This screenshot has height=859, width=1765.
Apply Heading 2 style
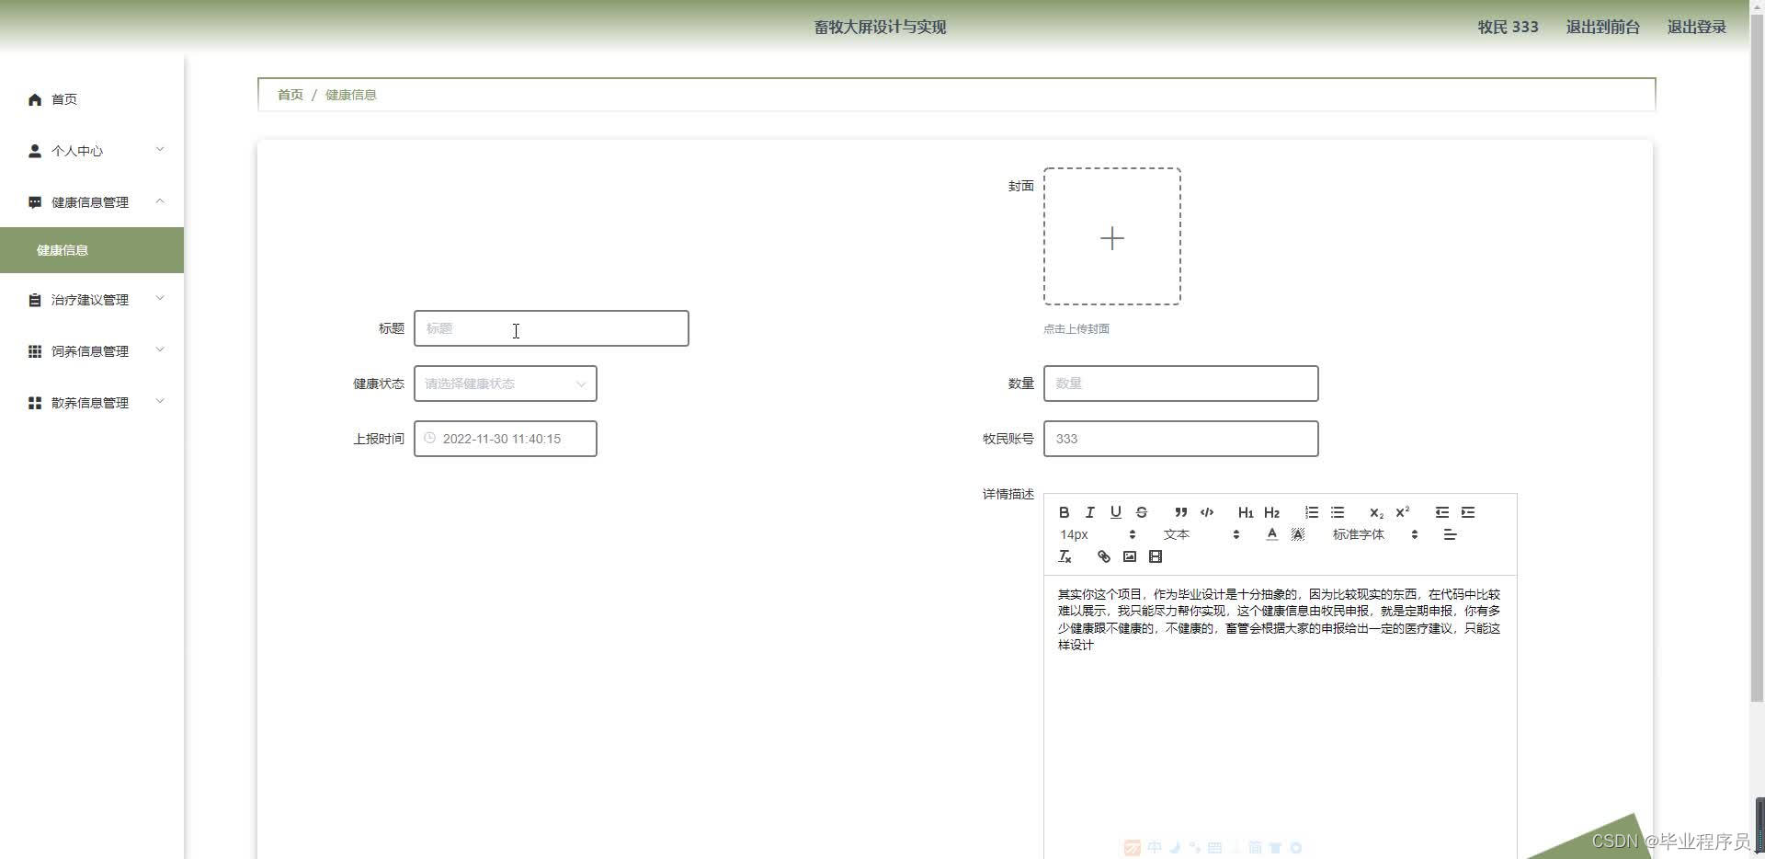pyautogui.click(x=1271, y=512)
